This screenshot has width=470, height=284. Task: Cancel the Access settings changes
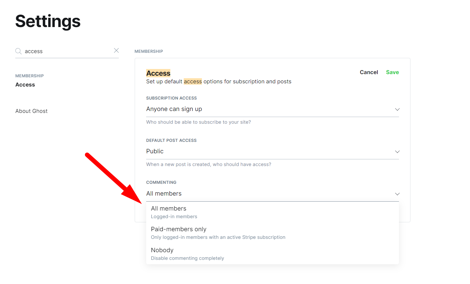pos(369,72)
